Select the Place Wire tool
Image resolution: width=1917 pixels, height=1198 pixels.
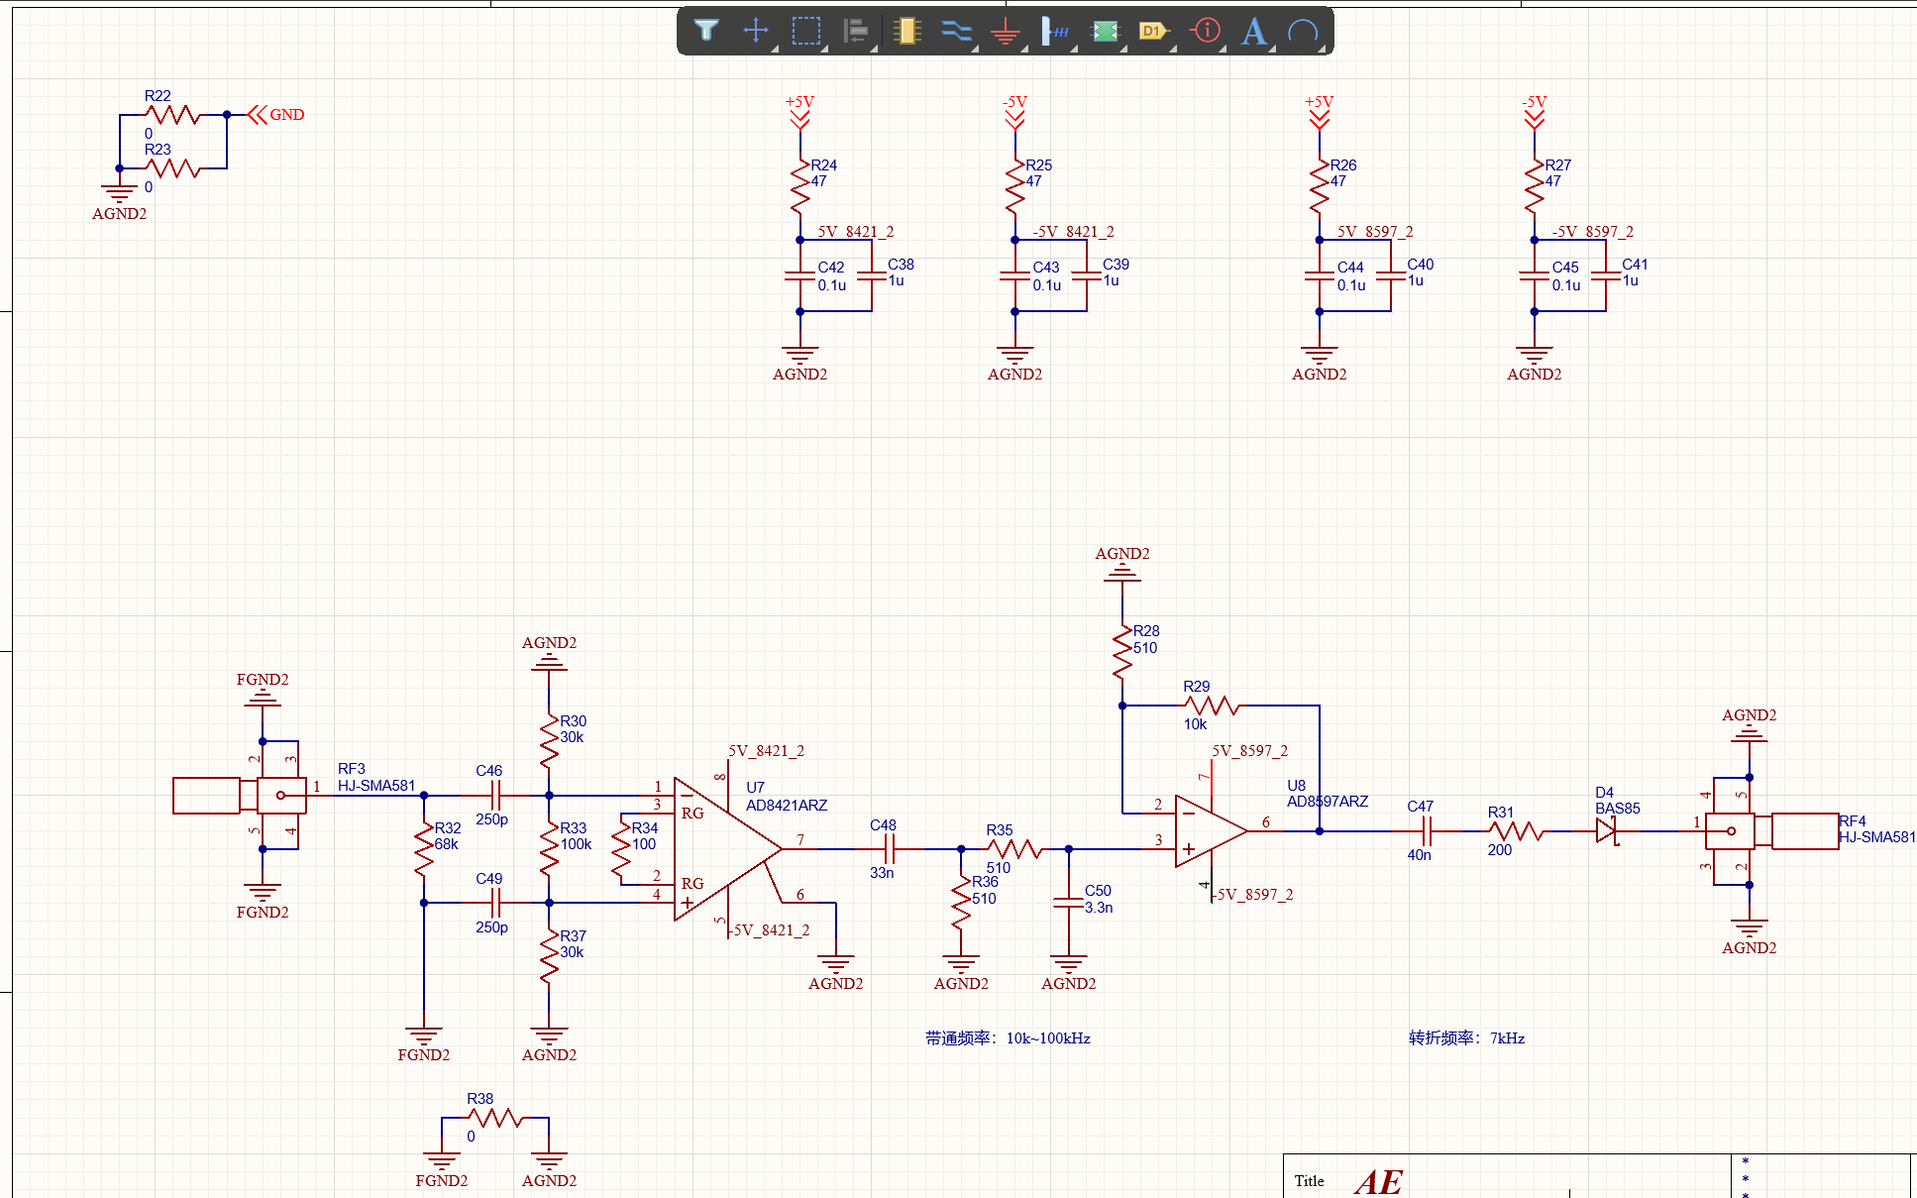[956, 31]
